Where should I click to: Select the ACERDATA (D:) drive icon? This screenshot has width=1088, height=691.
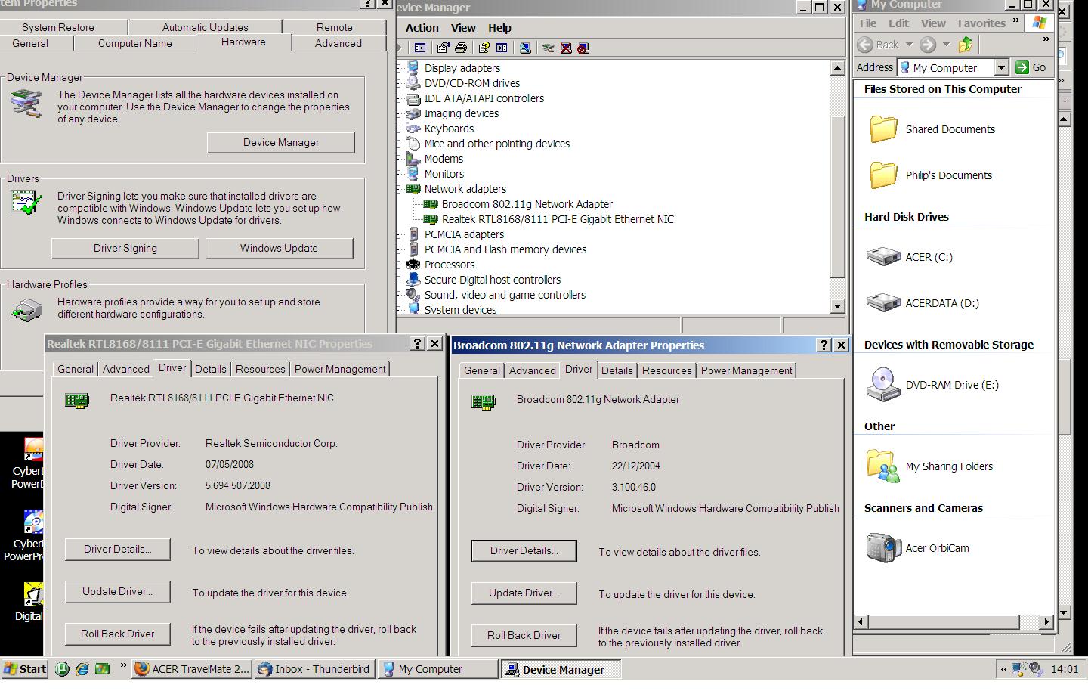(x=882, y=303)
